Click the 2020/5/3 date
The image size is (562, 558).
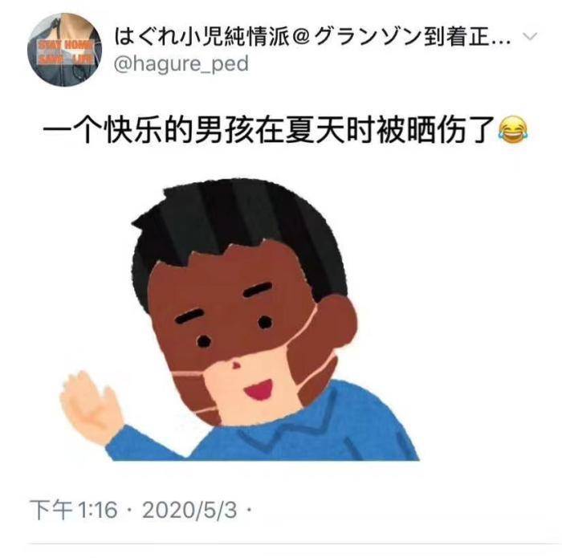pos(189,510)
